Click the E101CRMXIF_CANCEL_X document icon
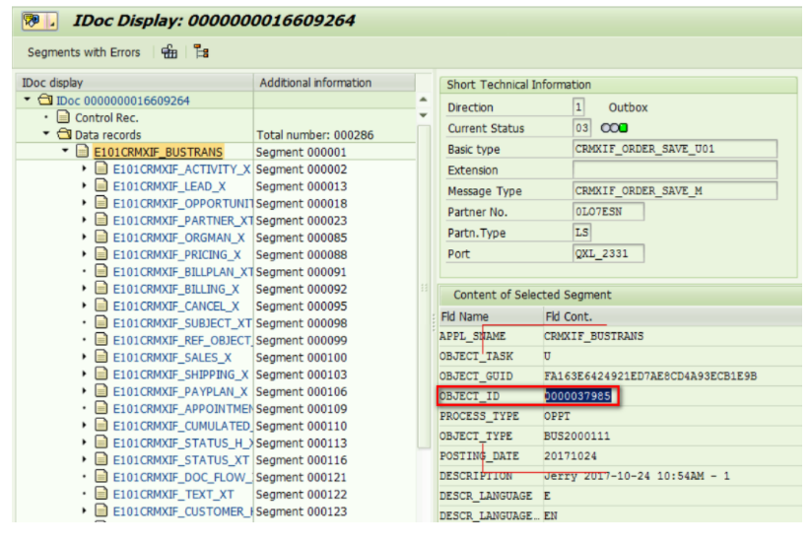The width and height of the screenshot is (810, 545). click(x=101, y=305)
